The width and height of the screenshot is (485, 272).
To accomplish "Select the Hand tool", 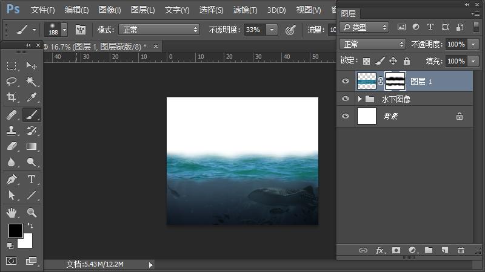I will point(12,213).
